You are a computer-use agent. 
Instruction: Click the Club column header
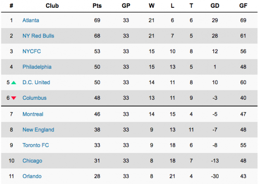click(51, 6)
